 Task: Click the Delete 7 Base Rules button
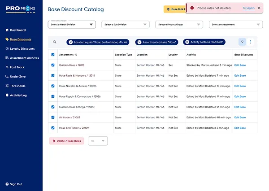click(x=66, y=141)
